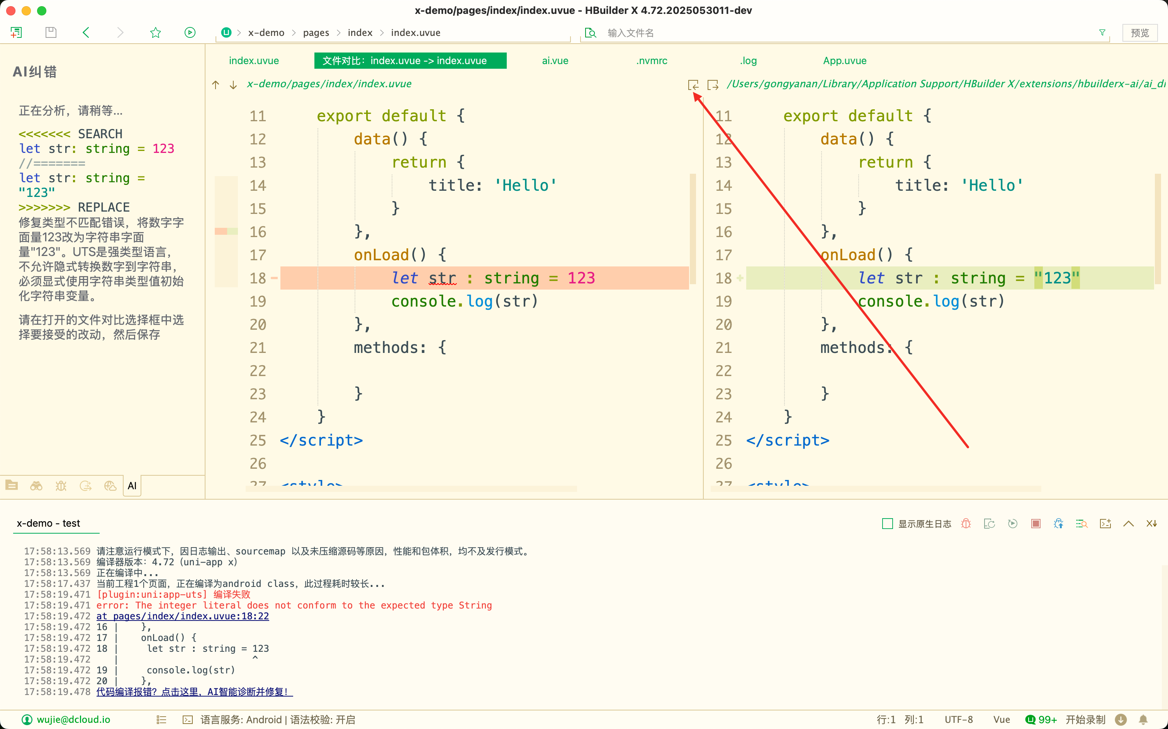Click the download update icon in status bar
This screenshot has height=729, width=1168.
[x=1121, y=719]
